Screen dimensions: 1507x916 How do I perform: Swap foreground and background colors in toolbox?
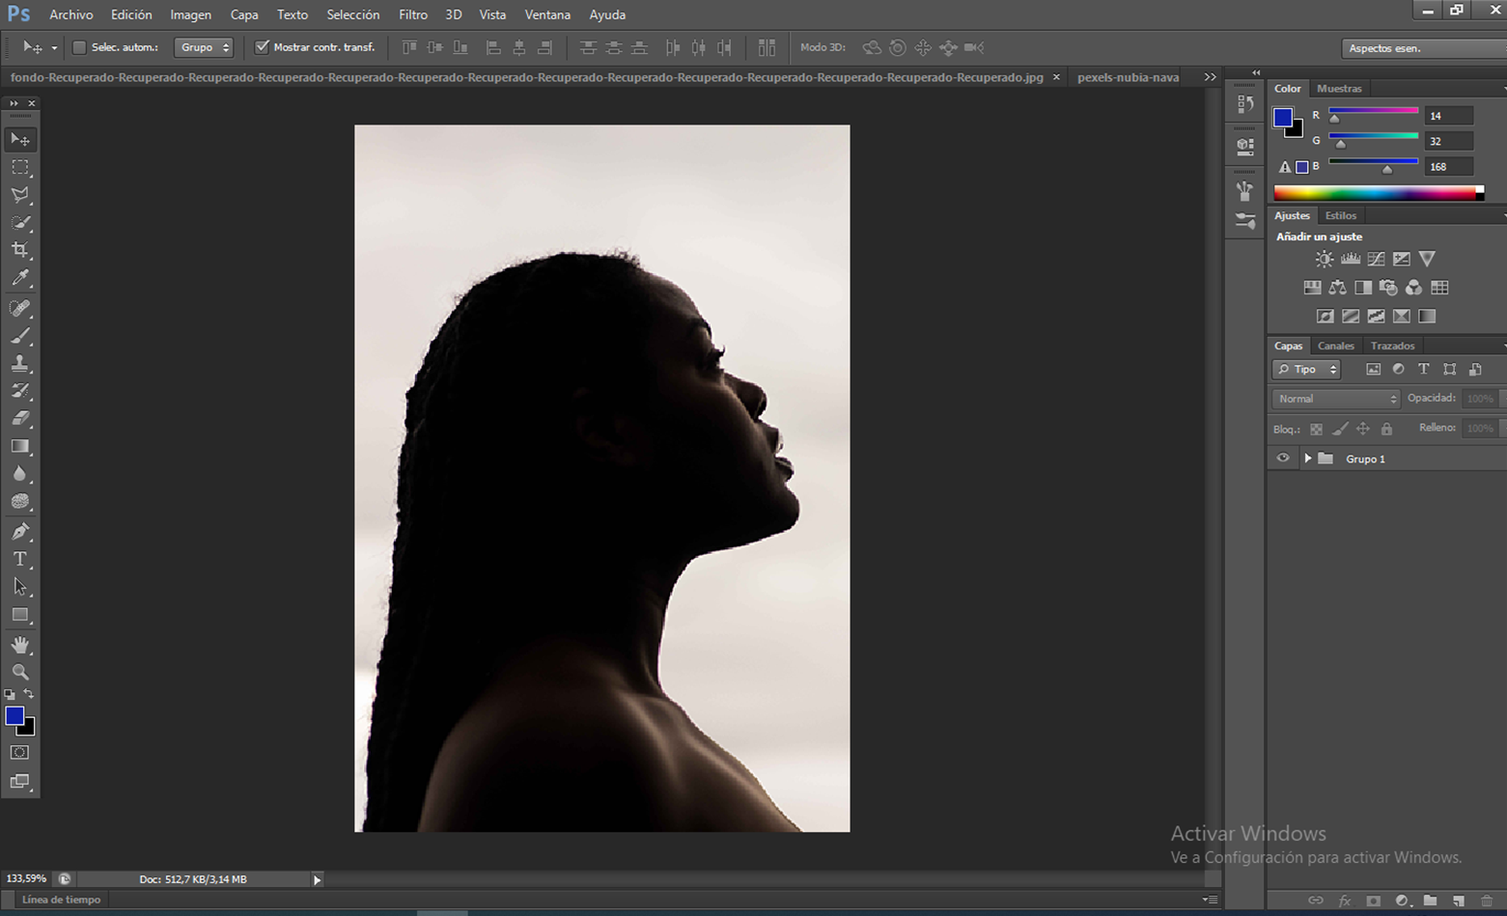pos(29,694)
